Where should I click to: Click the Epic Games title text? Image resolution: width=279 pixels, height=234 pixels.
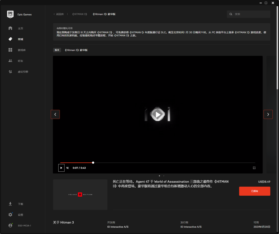(x=25, y=14)
